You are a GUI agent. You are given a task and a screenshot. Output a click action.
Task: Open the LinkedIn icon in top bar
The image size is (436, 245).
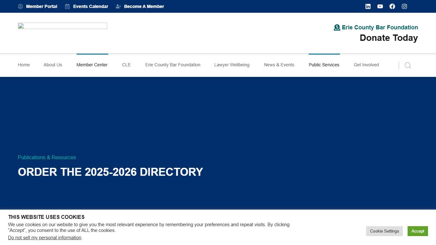pyautogui.click(x=368, y=6)
